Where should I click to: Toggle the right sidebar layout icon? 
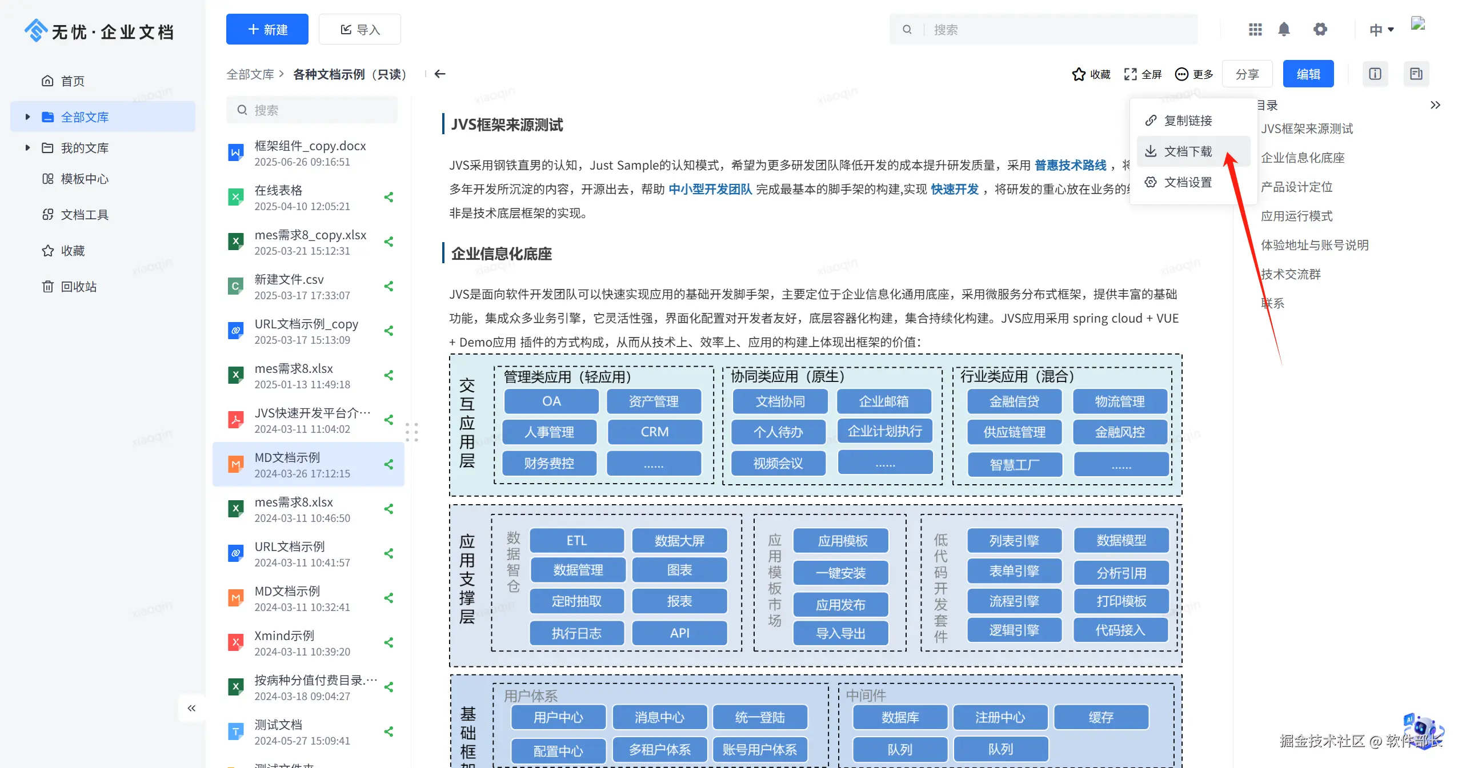tap(1416, 74)
